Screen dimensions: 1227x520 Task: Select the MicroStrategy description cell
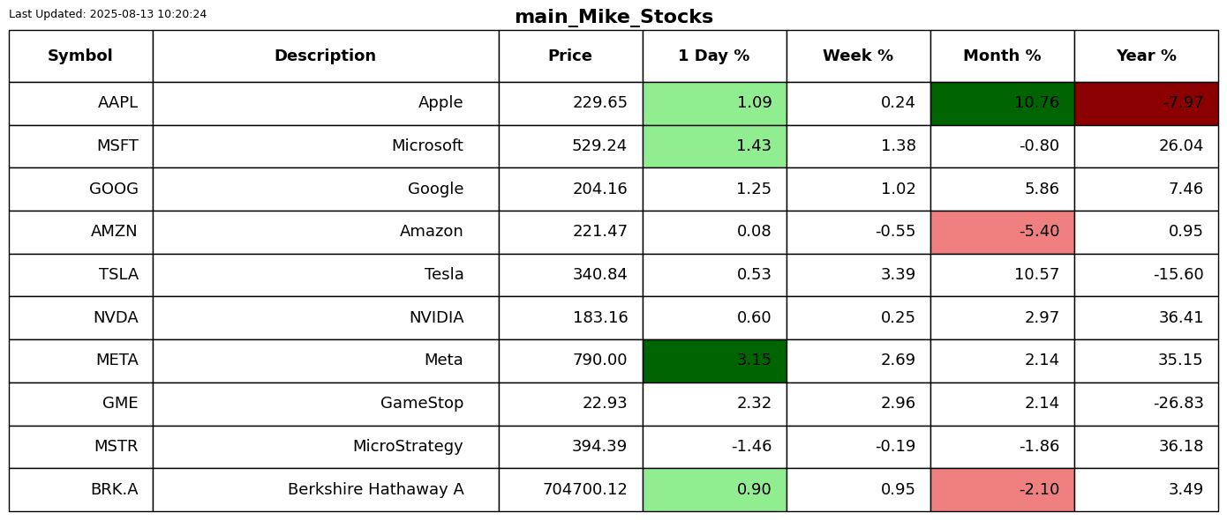[x=325, y=447]
